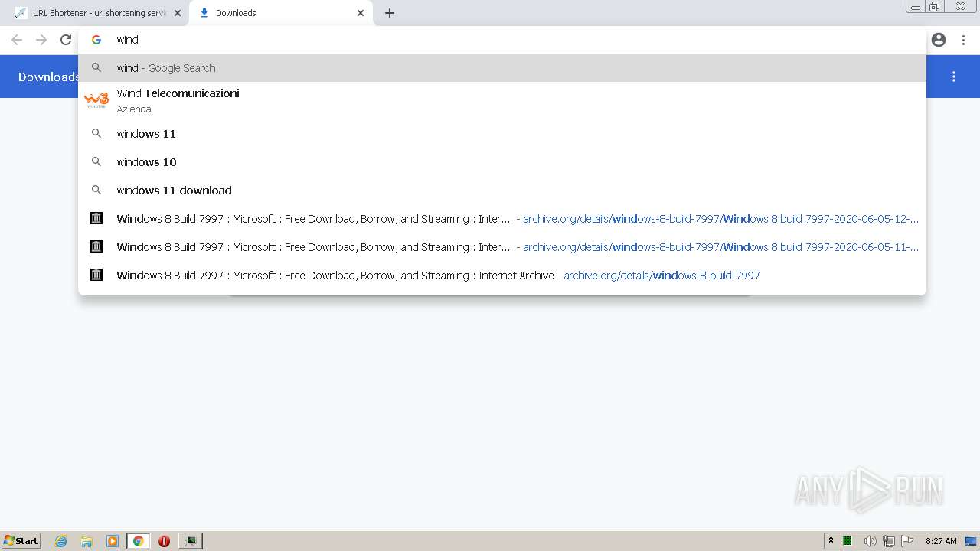Close the URL Shortener tab
The image size is (980, 551).
178,13
